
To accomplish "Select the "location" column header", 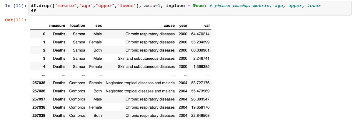I will (x=78, y=26).
